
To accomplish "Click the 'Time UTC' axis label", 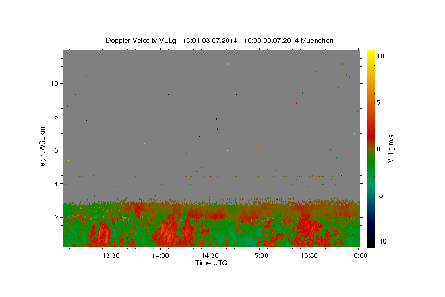I will click(211, 263).
